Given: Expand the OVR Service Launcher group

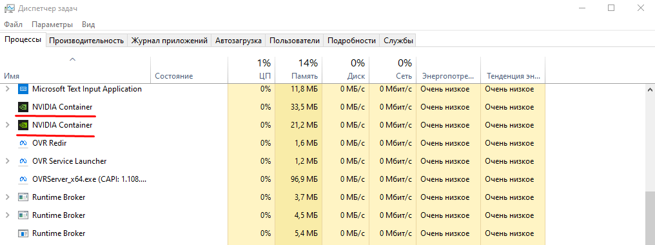Looking at the screenshot, I should click(x=7, y=161).
